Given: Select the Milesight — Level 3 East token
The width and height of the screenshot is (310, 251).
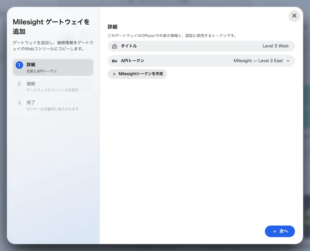Looking at the screenshot, I should 258,61.
